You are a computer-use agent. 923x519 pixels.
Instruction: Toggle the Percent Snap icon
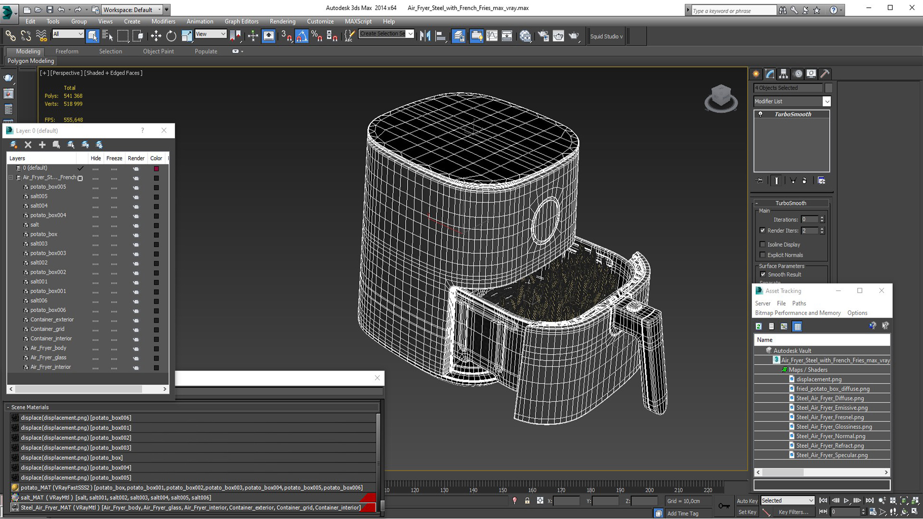pos(316,36)
